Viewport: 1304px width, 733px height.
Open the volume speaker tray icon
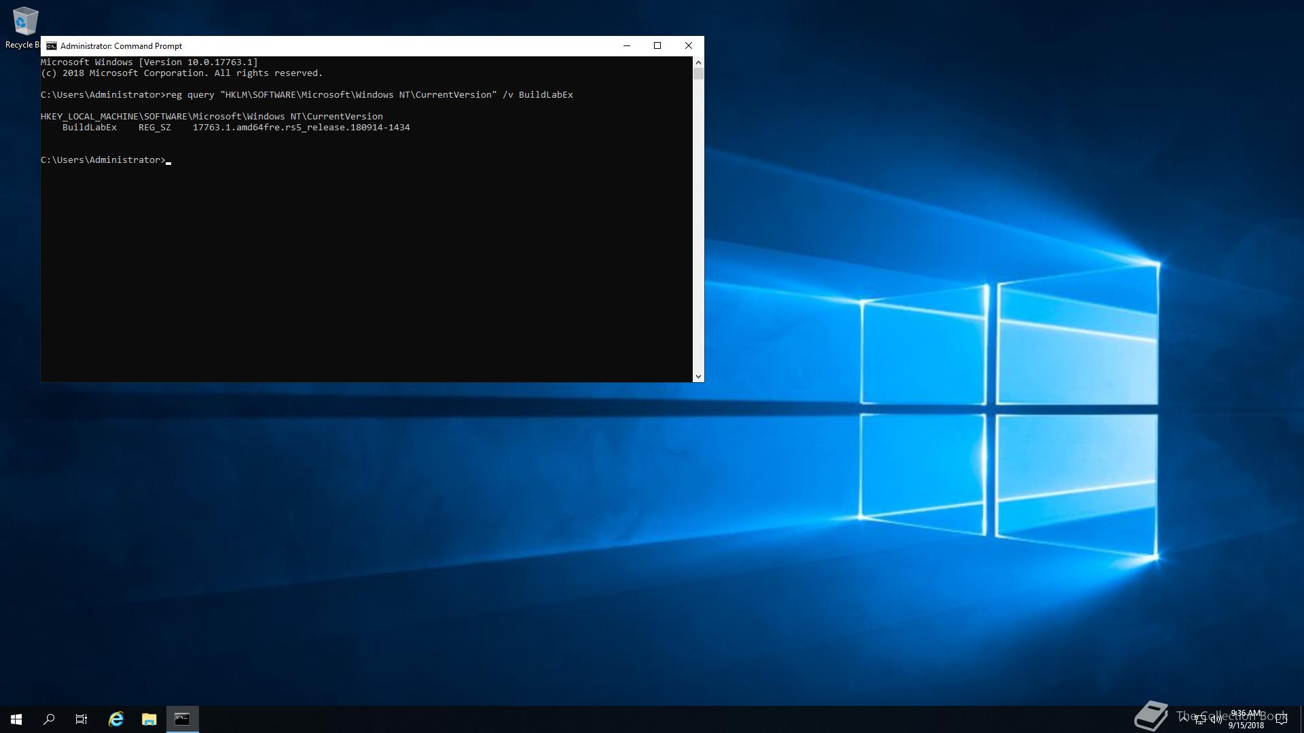click(x=1216, y=719)
